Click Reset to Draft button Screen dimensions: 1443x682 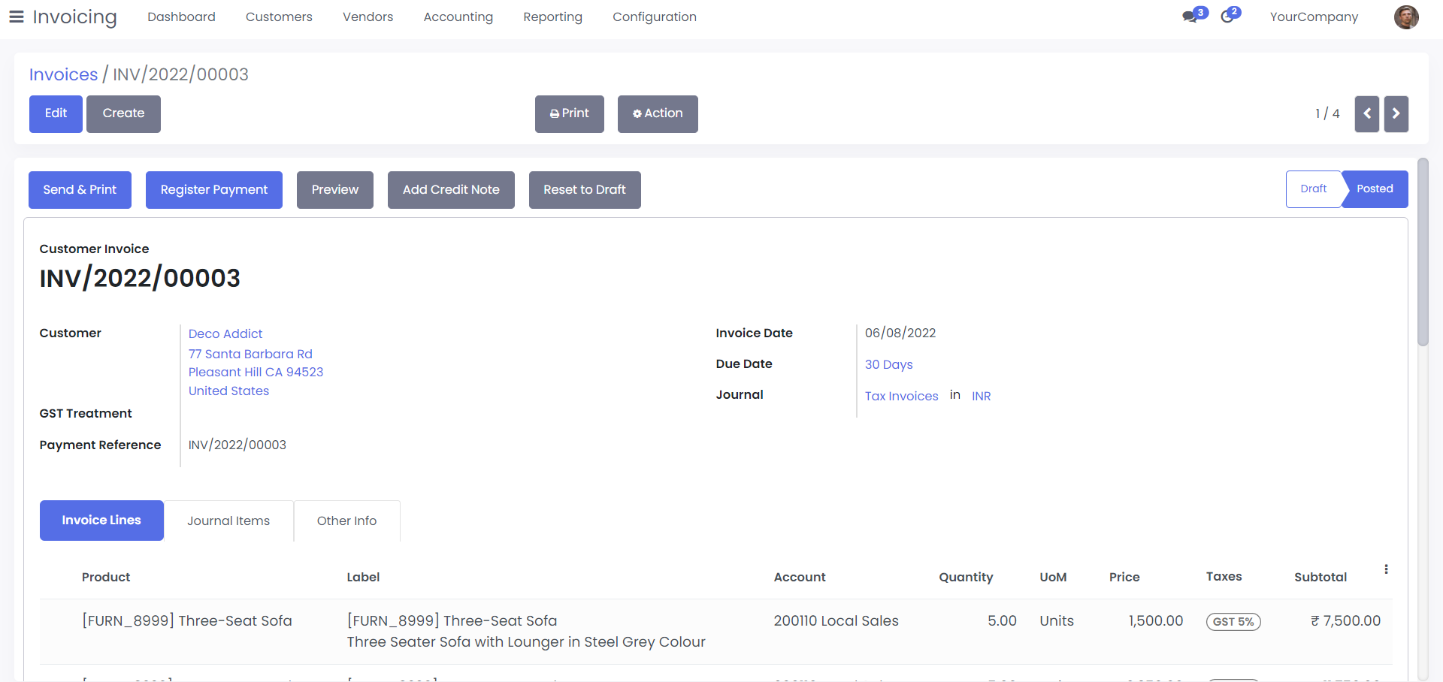(x=585, y=190)
